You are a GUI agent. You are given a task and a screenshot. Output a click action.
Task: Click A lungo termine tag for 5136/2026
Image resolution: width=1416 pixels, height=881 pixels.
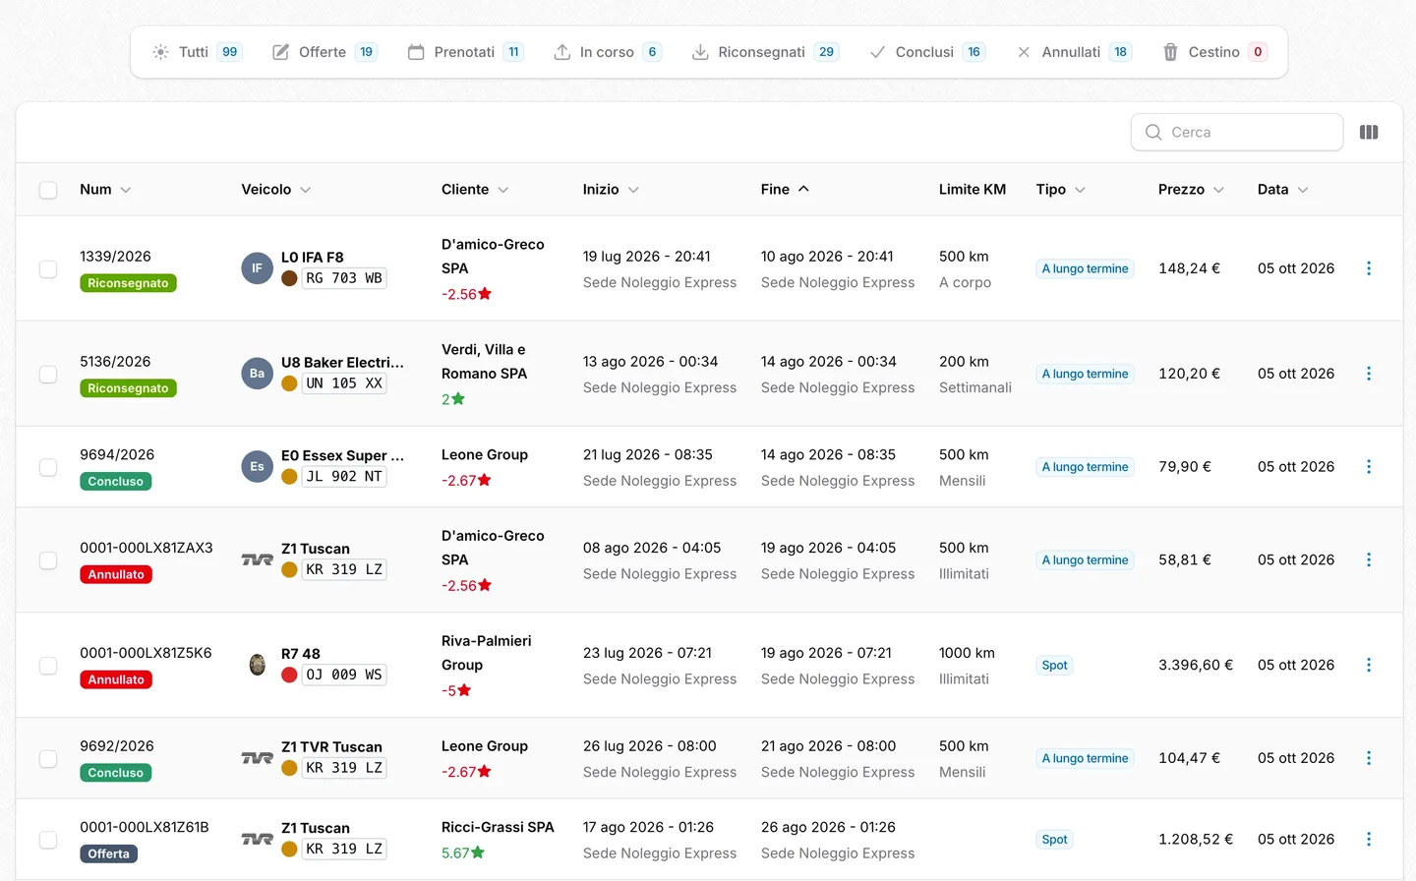1085,374
